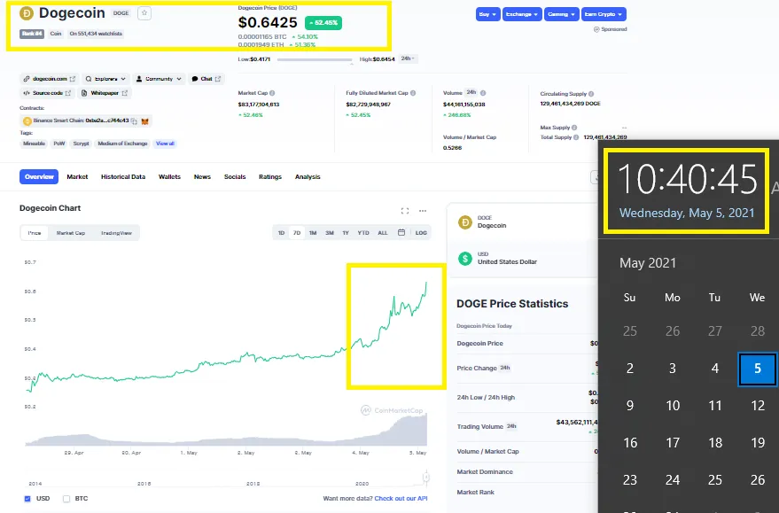Select the 1Y chart time range

click(x=346, y=232)
